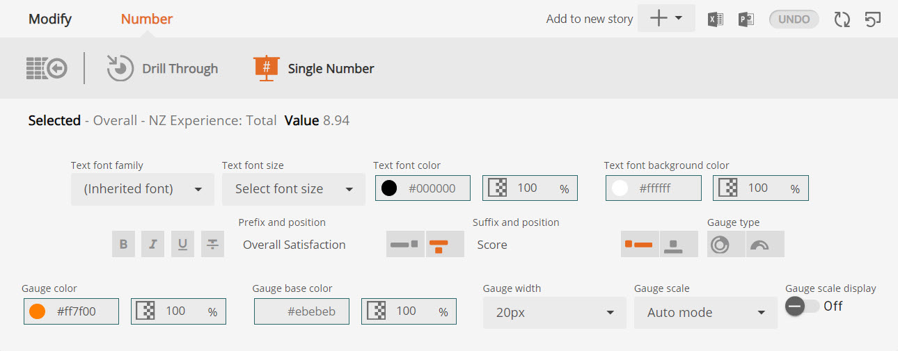Toggle italic formatting
Viewport: 898px width, 351px height.
coord(152,244)
